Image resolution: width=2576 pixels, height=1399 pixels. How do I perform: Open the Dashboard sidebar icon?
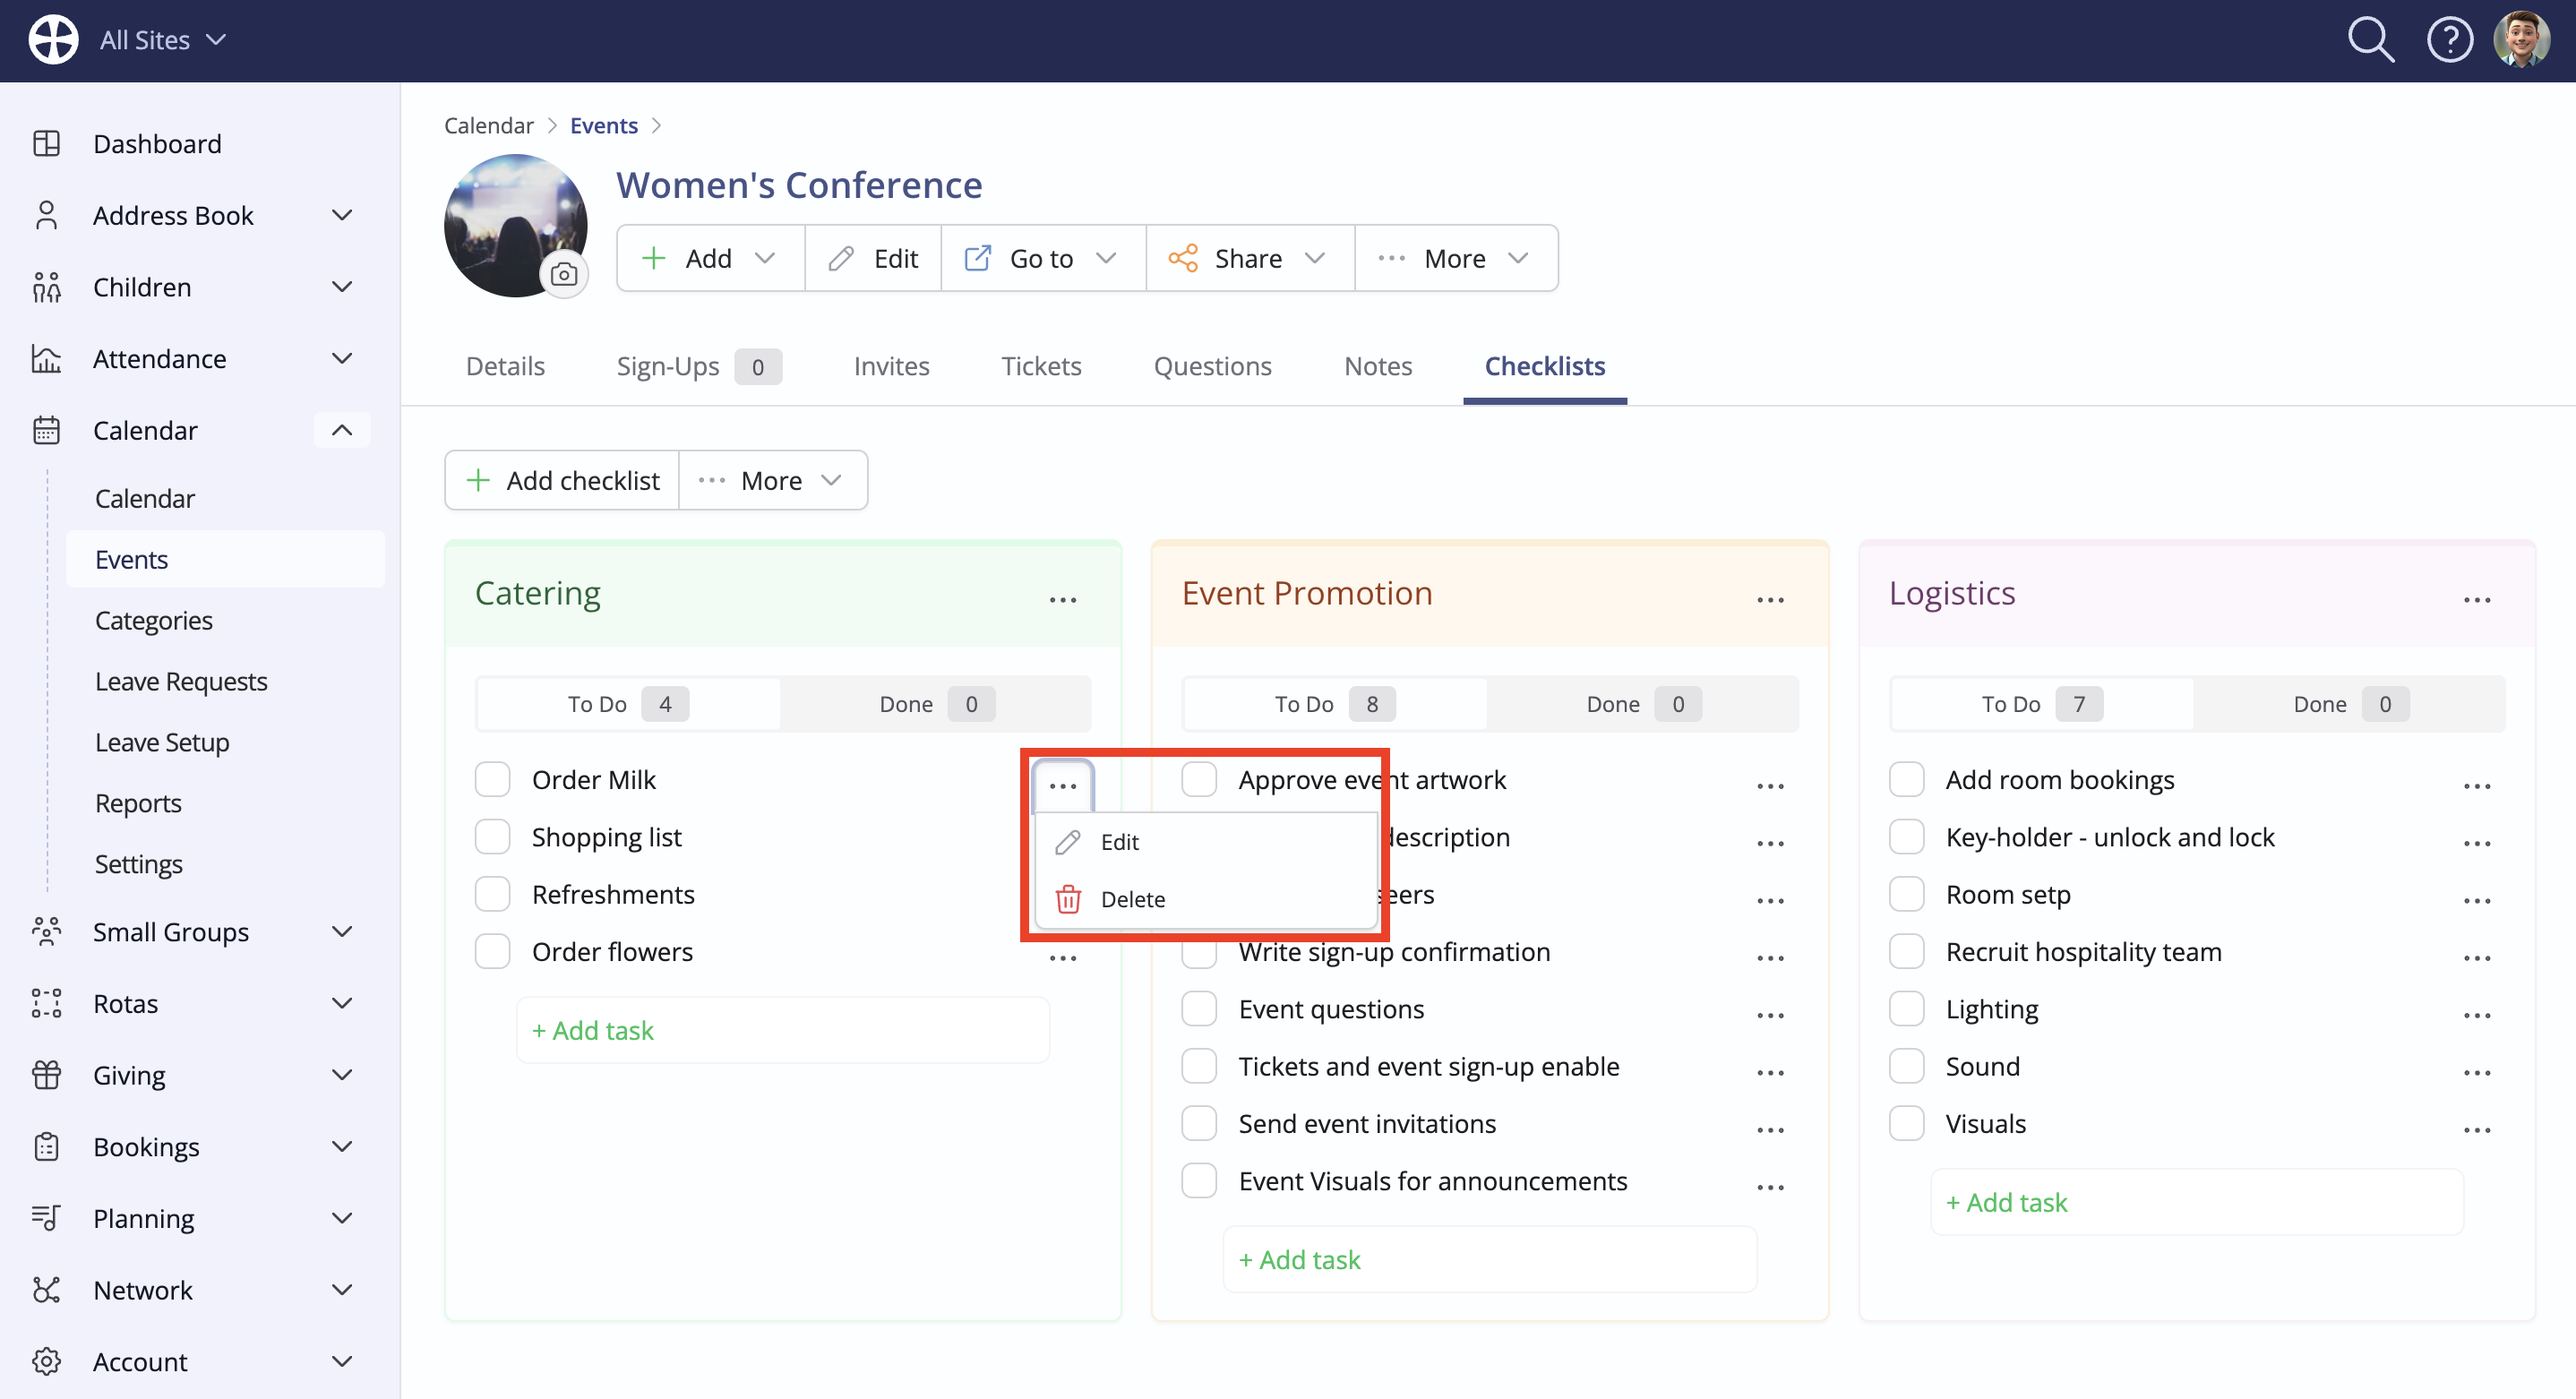[46, 143]
